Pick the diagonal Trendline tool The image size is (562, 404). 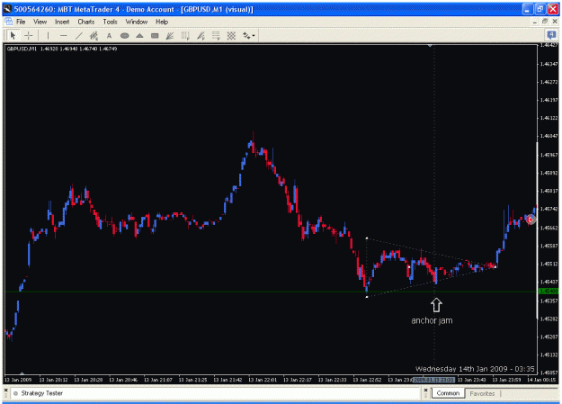click(79, 35)
